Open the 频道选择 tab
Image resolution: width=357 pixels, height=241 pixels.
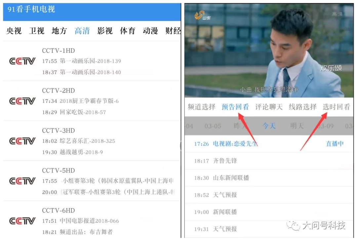(202, 106)
